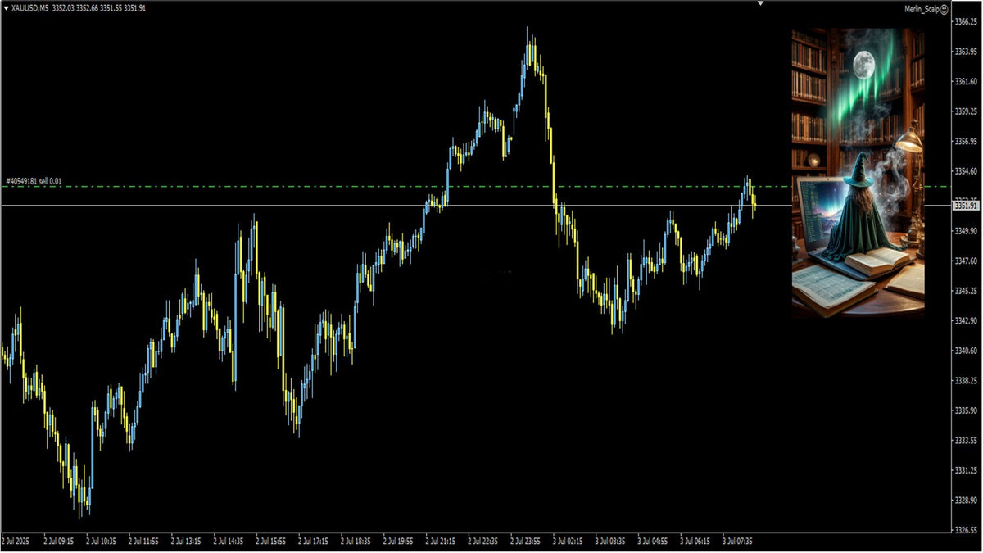Click the 2 Jul 2025 date label
Viewport: 983px width, 553px height.
point(16,542)
